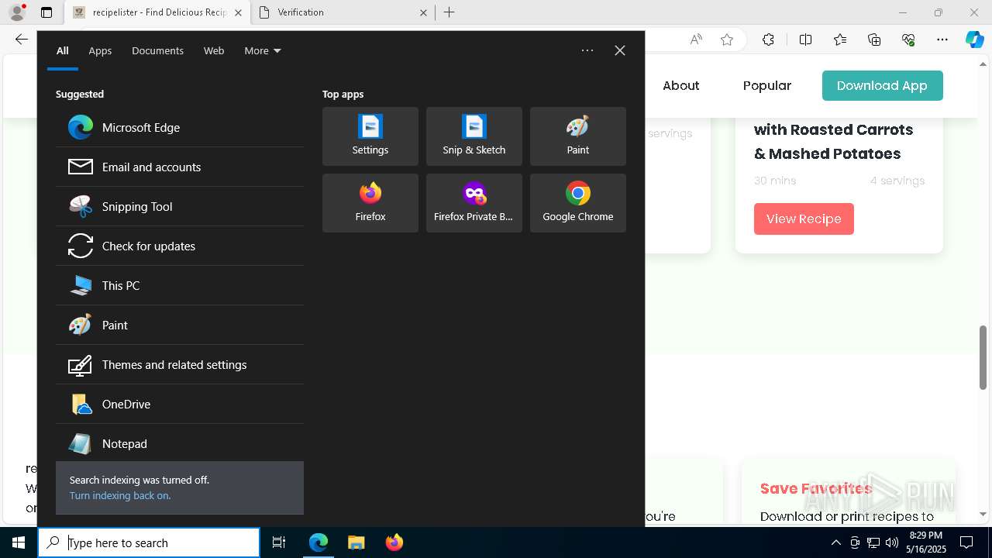Image resolution: width=992 pixels, height=558 pixels.
Task: Go to About page on recipelister
Action: click(681, 86)
